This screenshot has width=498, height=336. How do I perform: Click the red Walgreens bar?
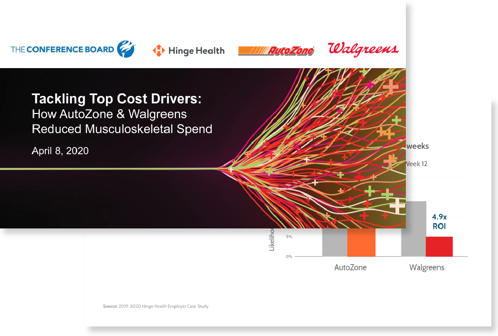pos(439,246)
